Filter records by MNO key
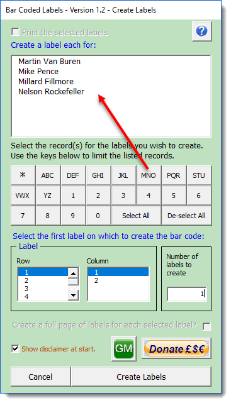This screenshot has height=403, width=231. pyautogui.click(x=149, y=175)
